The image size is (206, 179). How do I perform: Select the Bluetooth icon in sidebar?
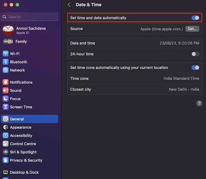[6, 62]
